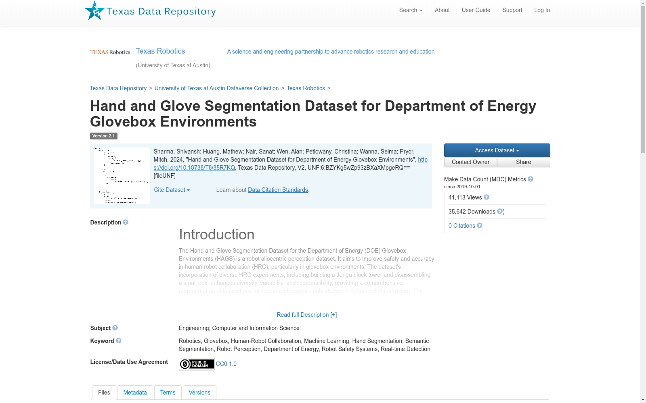The image size is (646, 403).
Task: Click the page vertical scrollbar thumb
Action: [643, 79]
